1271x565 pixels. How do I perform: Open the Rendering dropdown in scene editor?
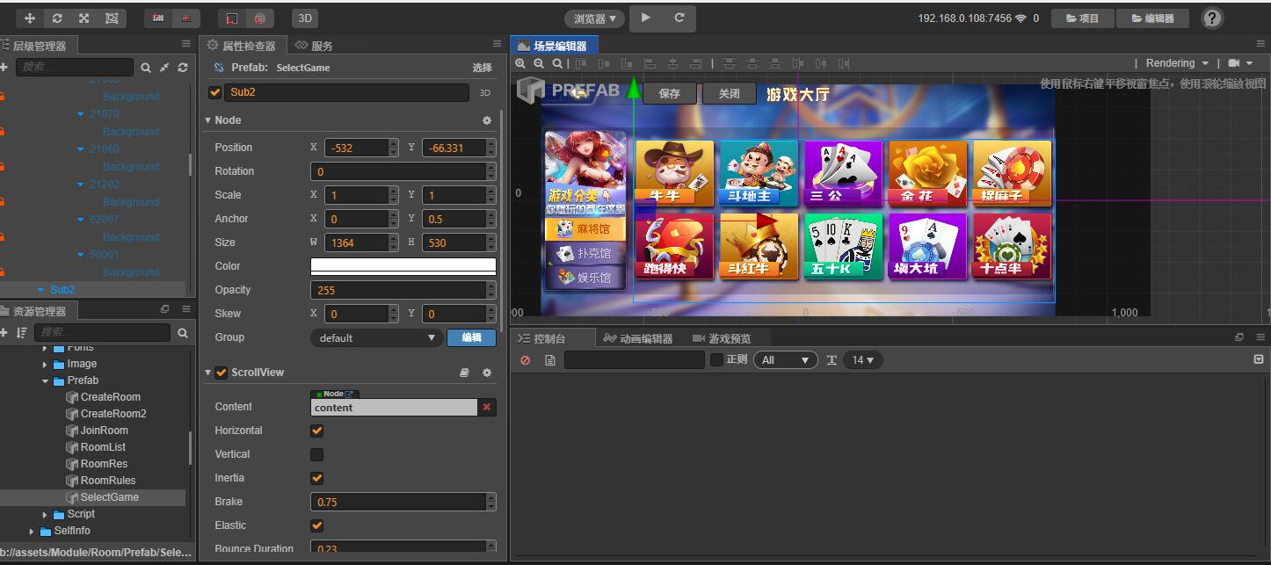pos(1176,63)
